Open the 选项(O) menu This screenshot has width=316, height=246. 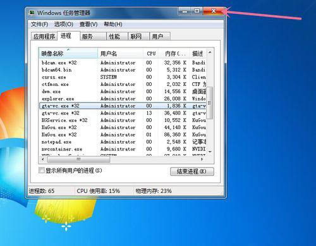coord(64,24)
